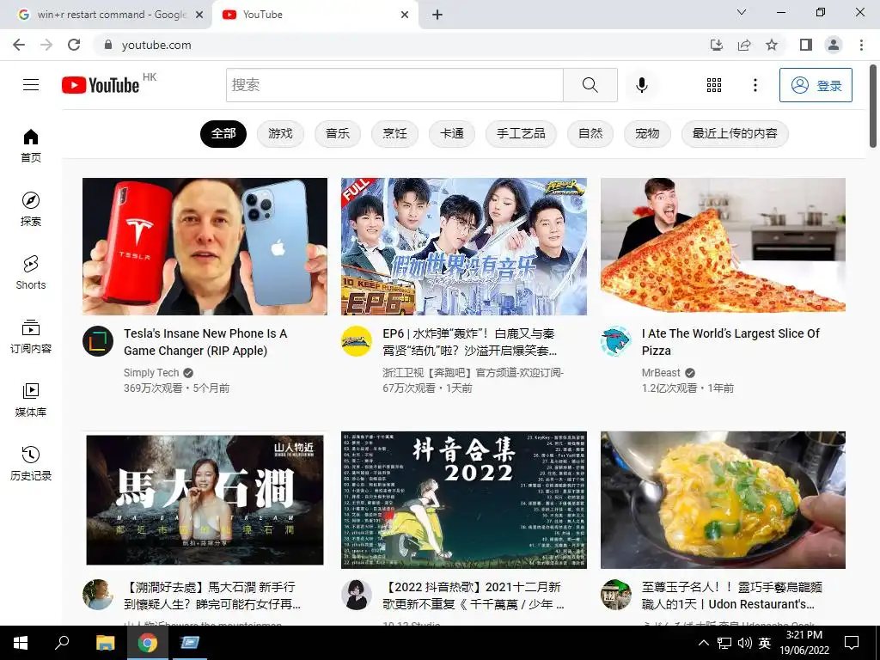
Task: Click channel avatar of 馬大石澗 video
Action: coord(98,595)
